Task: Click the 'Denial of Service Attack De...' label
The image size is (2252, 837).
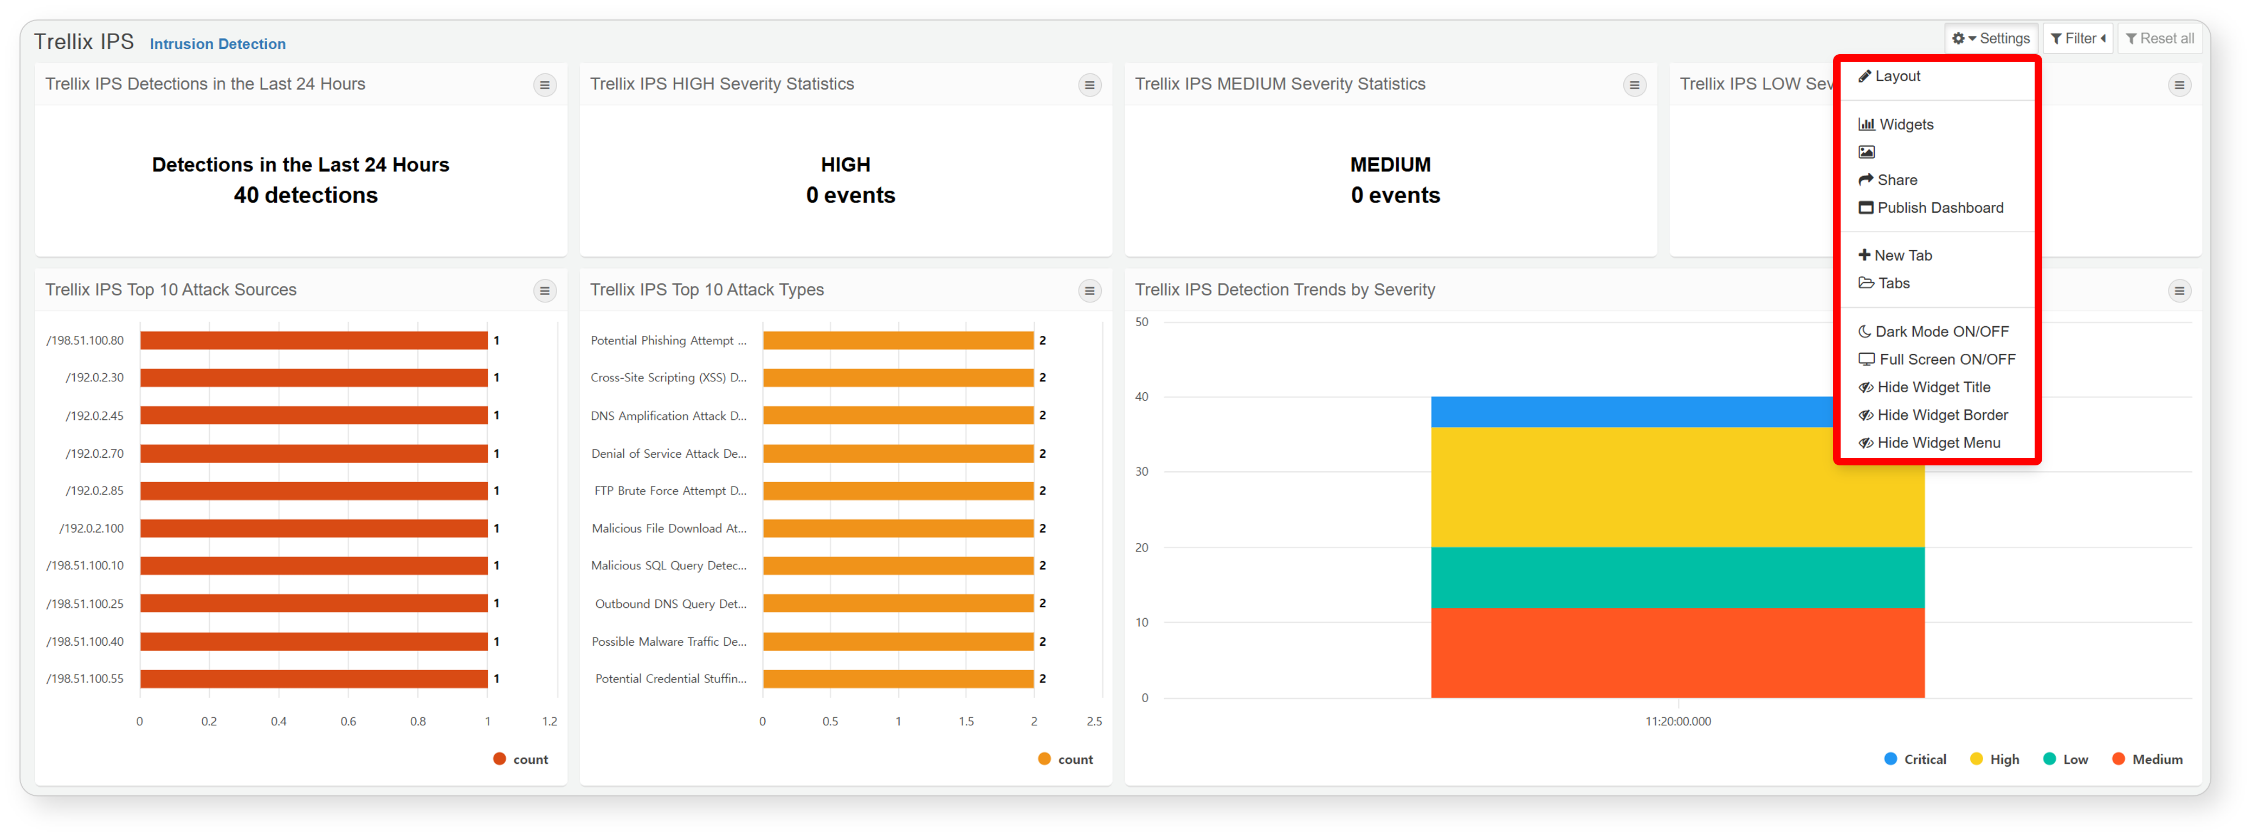Action: point(669,453)
